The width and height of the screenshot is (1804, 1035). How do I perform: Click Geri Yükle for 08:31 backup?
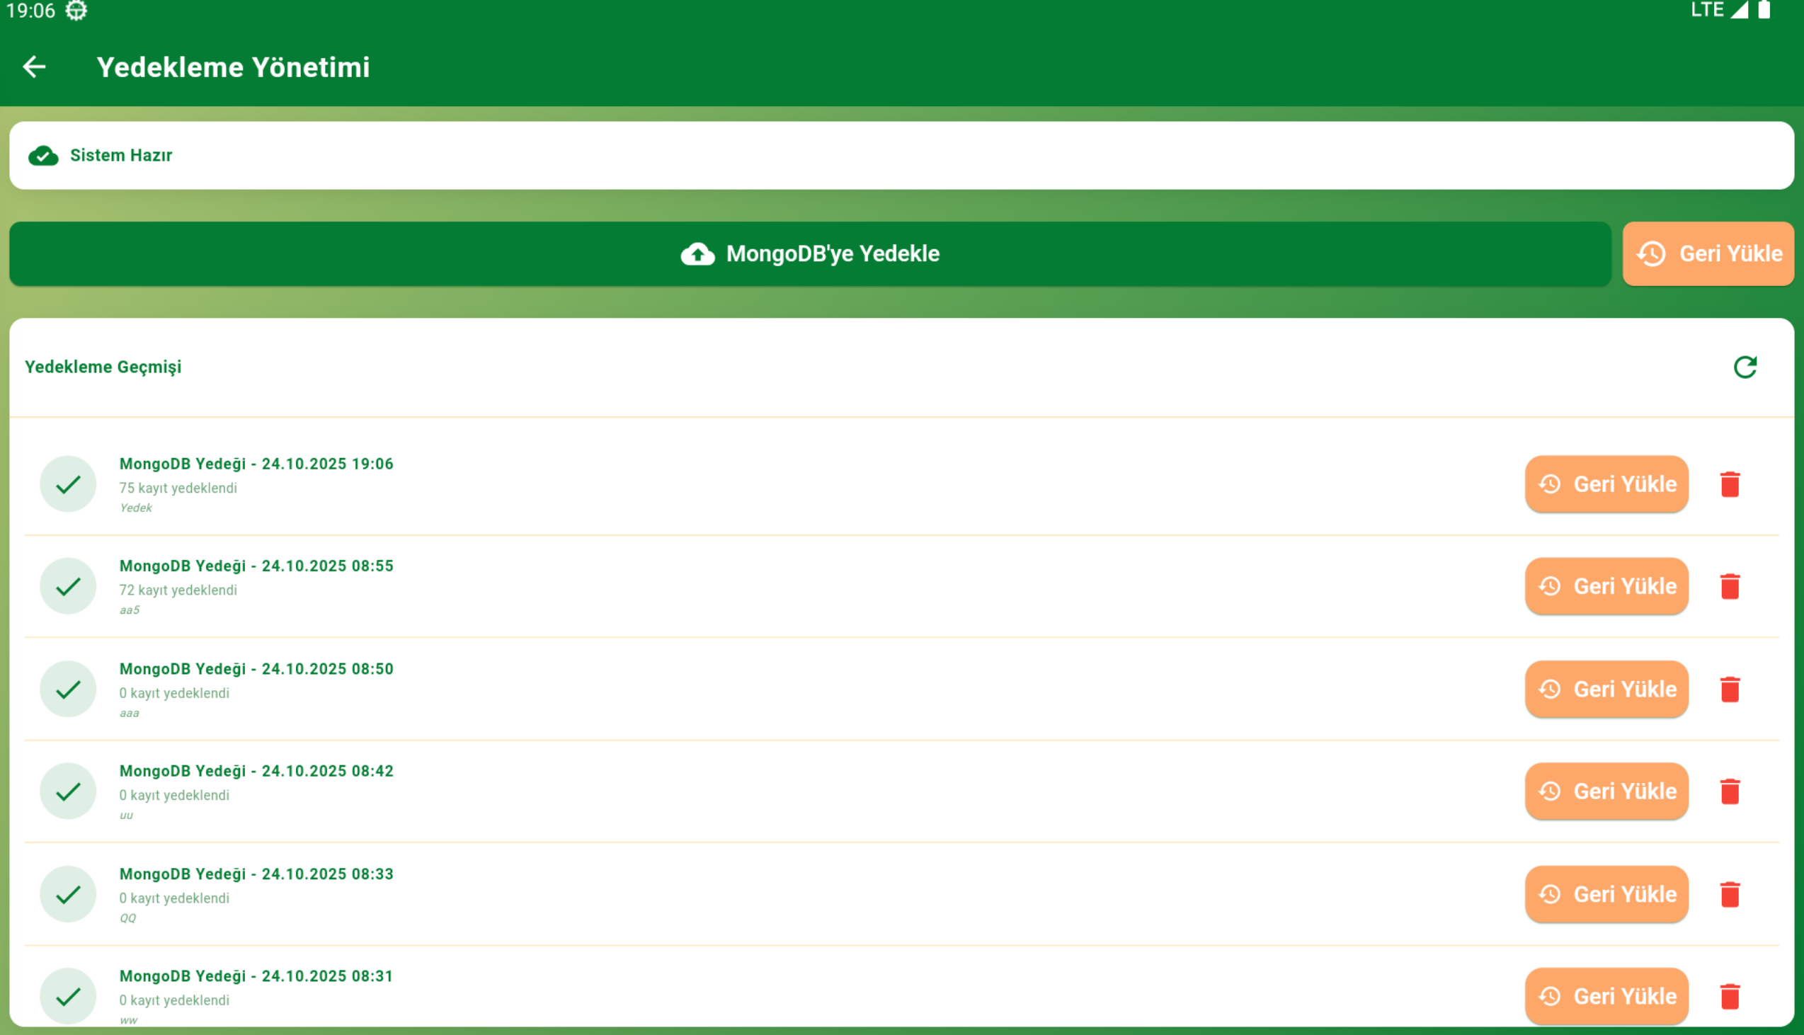point(1606,996)
